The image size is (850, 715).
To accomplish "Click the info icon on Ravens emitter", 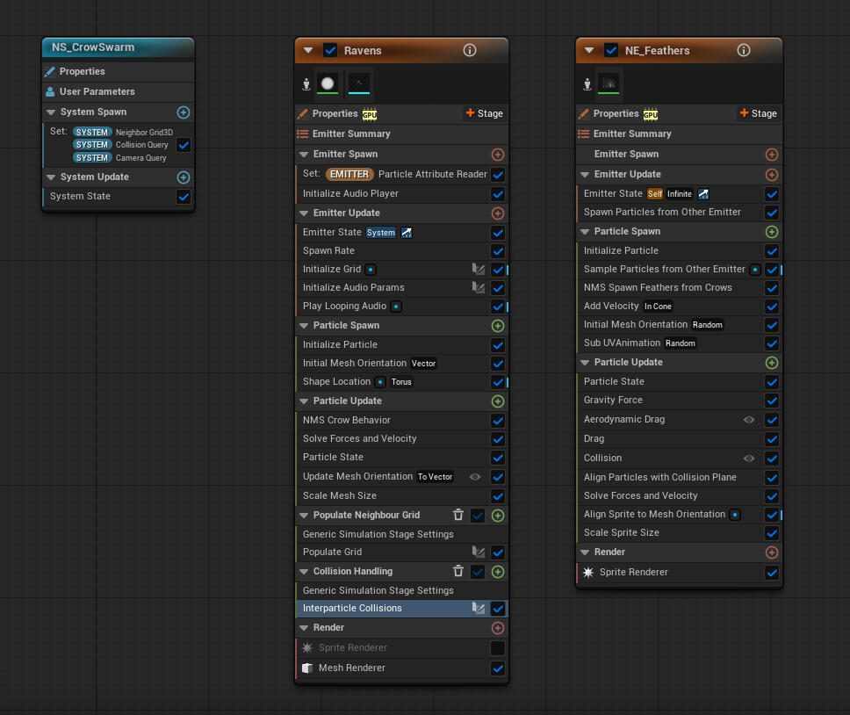I will coord(470,50).
